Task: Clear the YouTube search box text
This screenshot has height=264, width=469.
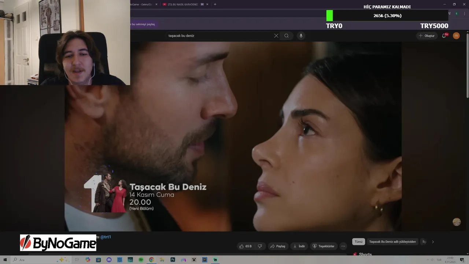Action: pyautogui.click(x=276, y=36)
